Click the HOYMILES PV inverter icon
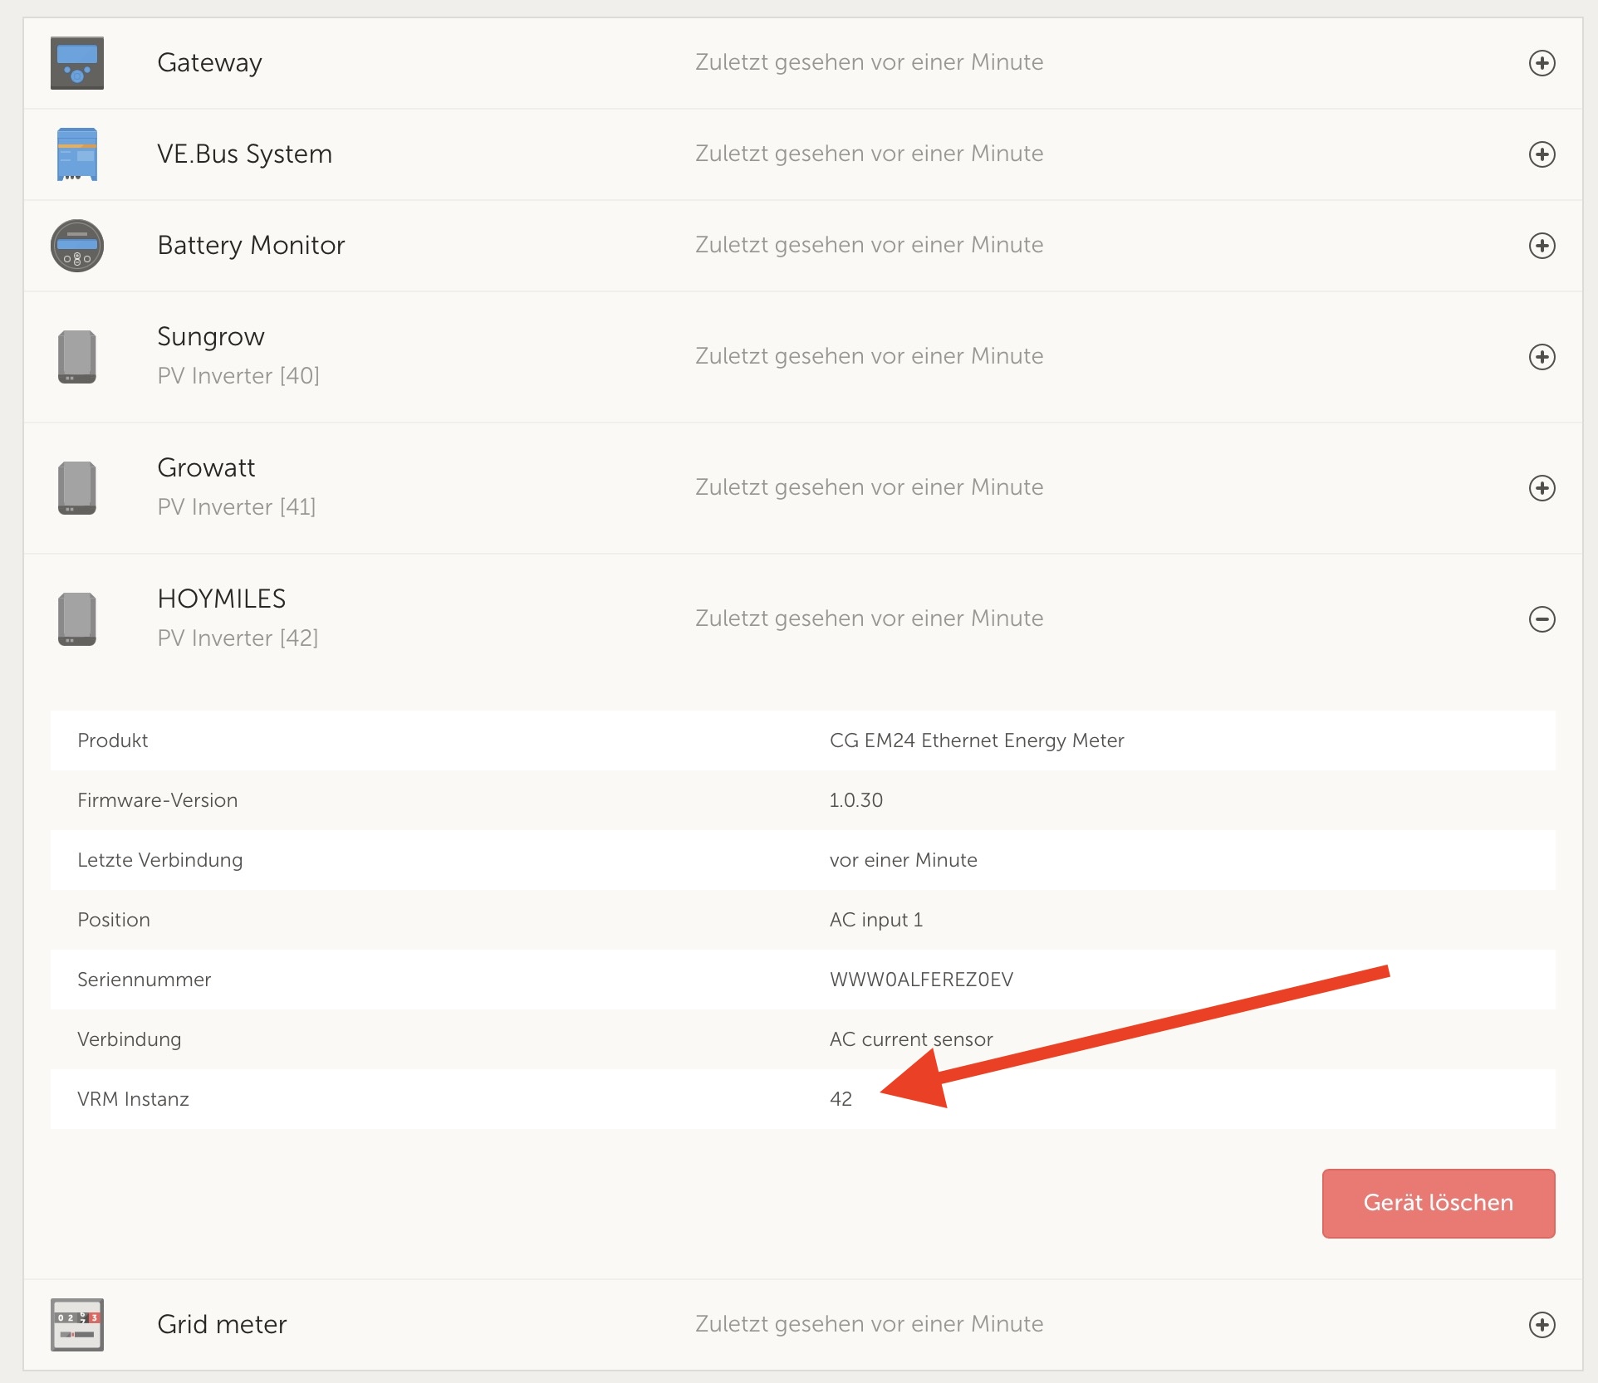This screenshot has width=1598, height=1383. click(76, 619)
